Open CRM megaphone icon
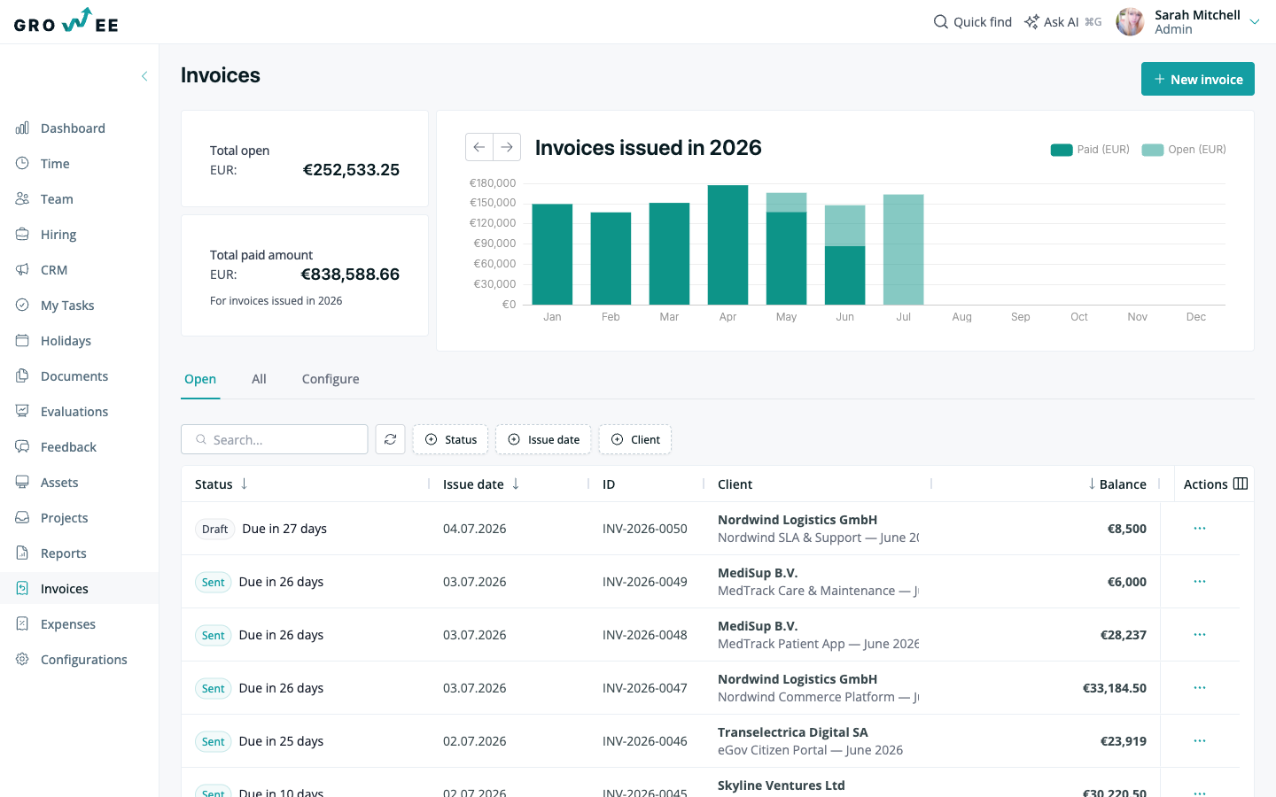This screenshot has height=797, width=1276. (x=22, y=270)
